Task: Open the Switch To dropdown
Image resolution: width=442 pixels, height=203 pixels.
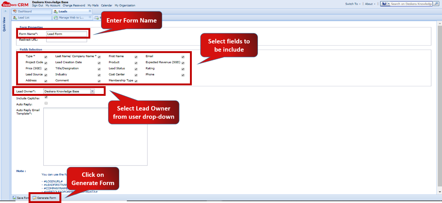Action: pyautogui.click(x=353, y=4)
